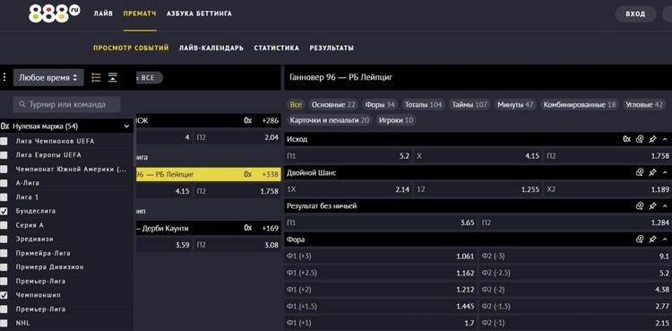The image size is (672, 331).
Task: Check the Чемпионат Южной Америки checkbox
Action: (4, 170)
